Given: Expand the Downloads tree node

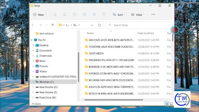Looking at the screenshot, I should pyautogui.click(x=33, y=56).
